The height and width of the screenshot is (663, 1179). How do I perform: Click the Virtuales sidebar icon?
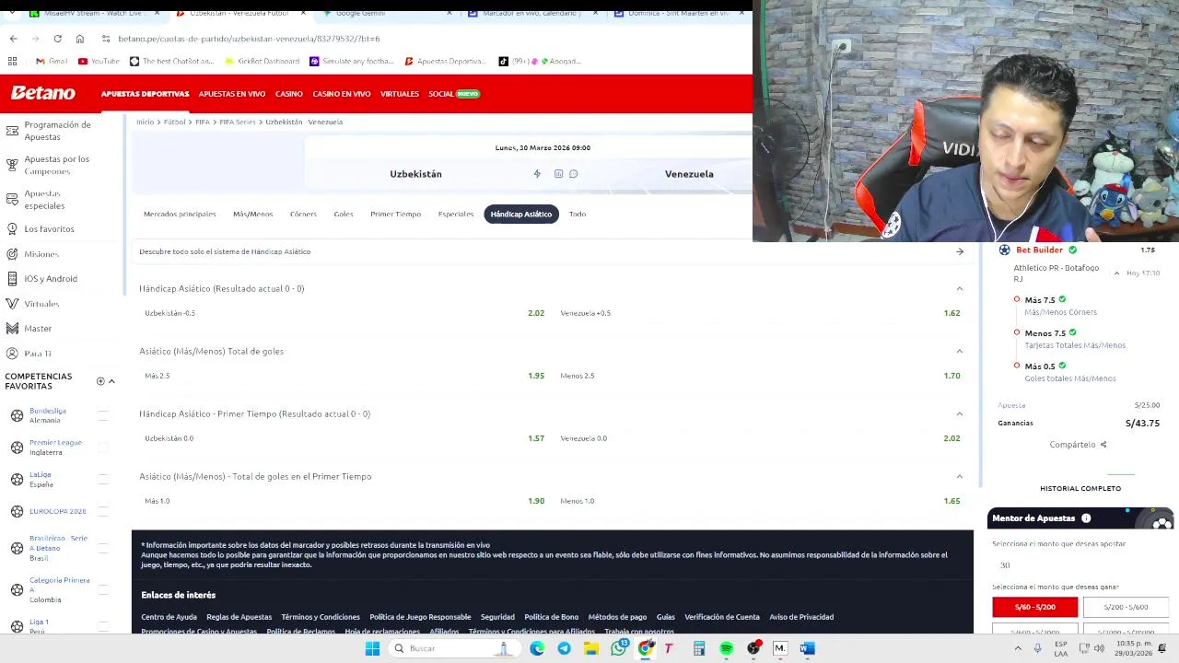click(12, 303)
